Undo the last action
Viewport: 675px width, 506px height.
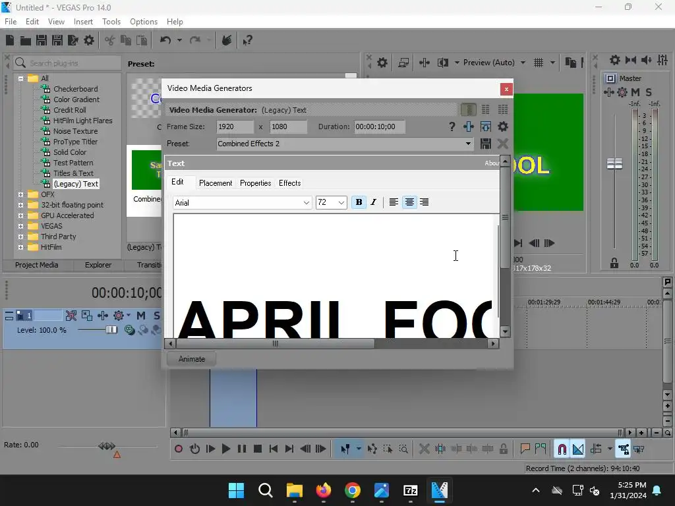(x=165, y=40)
